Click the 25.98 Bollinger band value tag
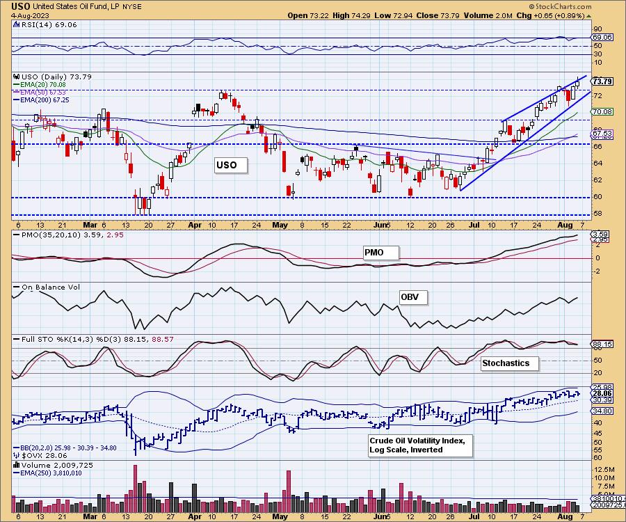The height and width of the screenshot is (522, 626). tap(602, 388)
